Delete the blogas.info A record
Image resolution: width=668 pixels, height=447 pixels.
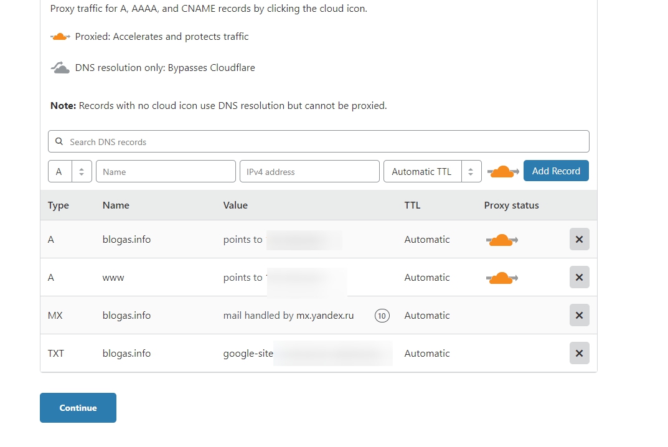tap(579, 240)
